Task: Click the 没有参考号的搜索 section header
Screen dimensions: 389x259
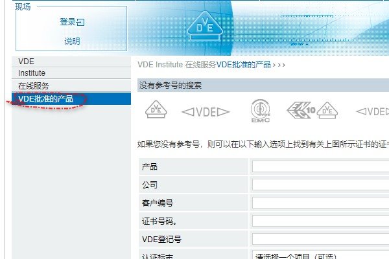Action: click(263, 85)
